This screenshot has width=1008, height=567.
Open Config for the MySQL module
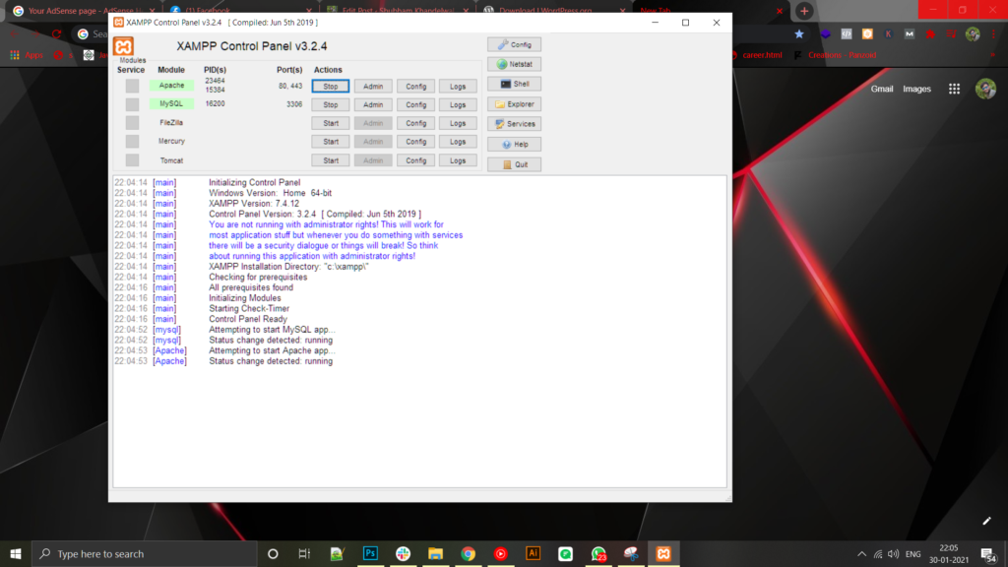click(x=416, y=104)
